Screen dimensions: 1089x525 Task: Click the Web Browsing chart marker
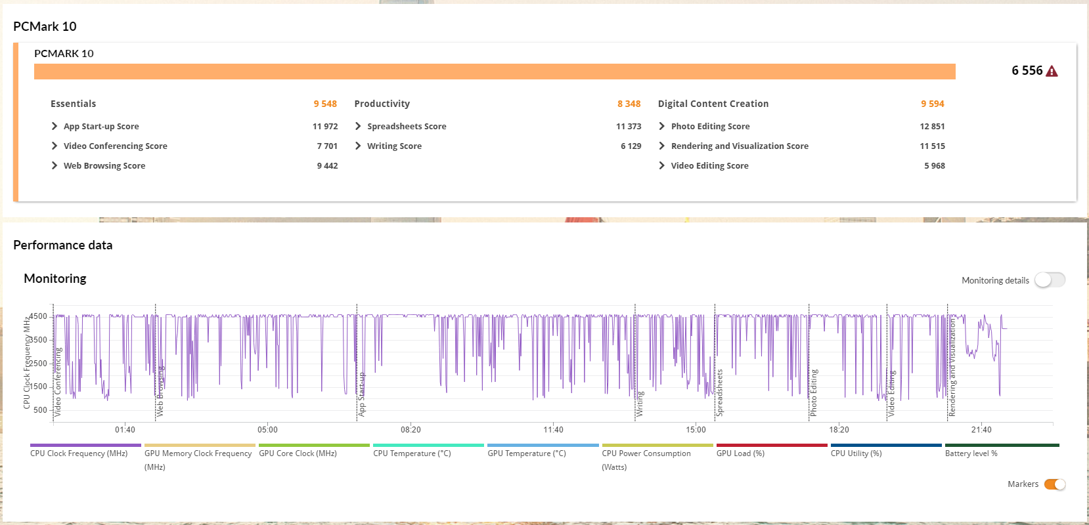pyautogui.click(x=160, y=392)
